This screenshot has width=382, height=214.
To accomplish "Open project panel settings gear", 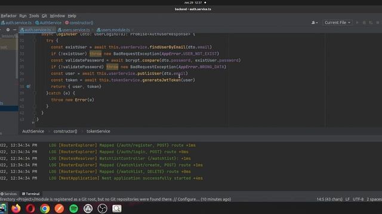I will click(8, 30).
